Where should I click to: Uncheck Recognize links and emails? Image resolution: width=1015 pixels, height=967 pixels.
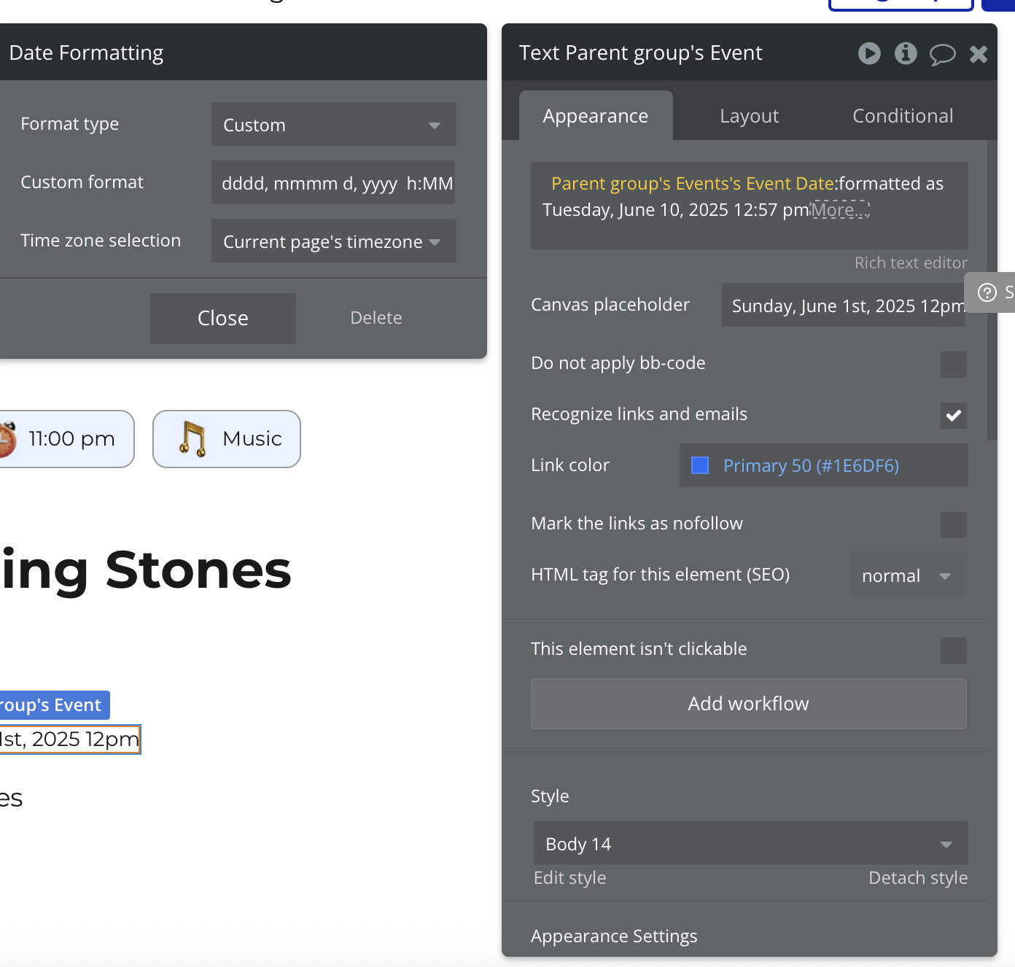953,415
